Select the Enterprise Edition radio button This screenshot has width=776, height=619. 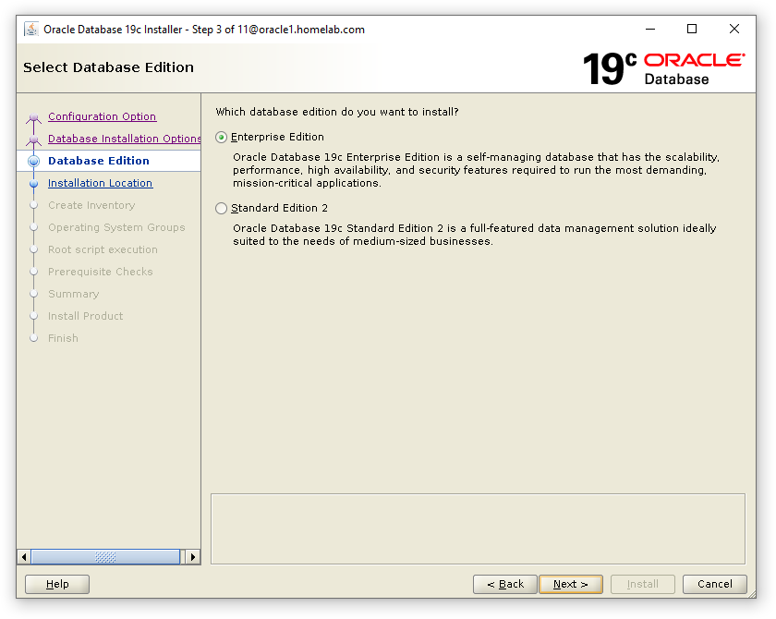[221, 136]
